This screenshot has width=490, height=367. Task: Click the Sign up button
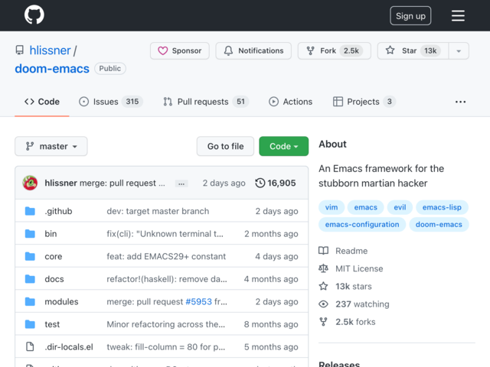[410, 15]
